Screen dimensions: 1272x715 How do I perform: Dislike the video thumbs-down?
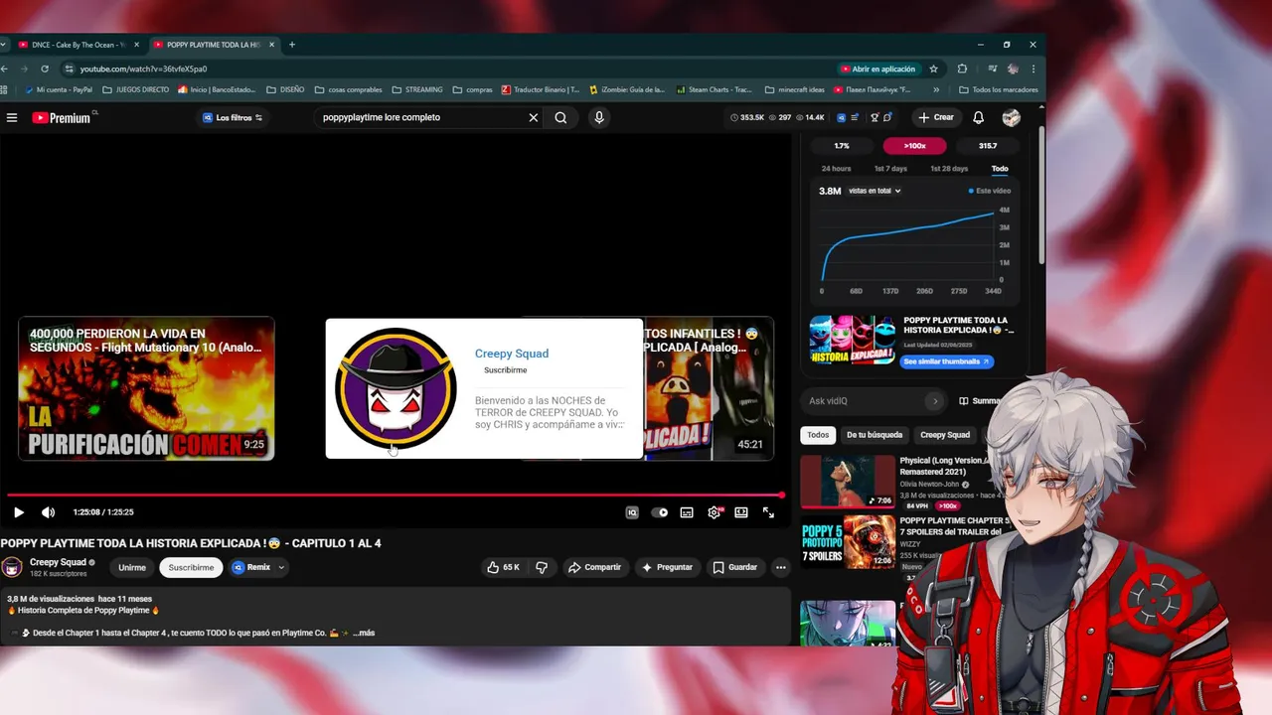(542, 567)
